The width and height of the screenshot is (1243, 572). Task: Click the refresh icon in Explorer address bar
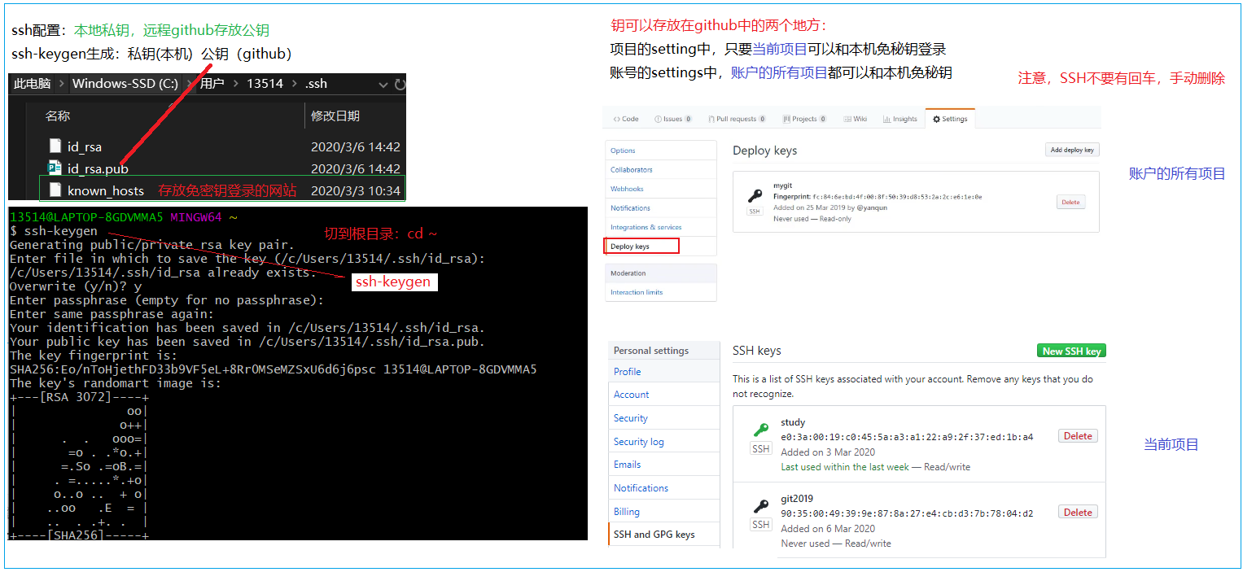pos(399,84)
